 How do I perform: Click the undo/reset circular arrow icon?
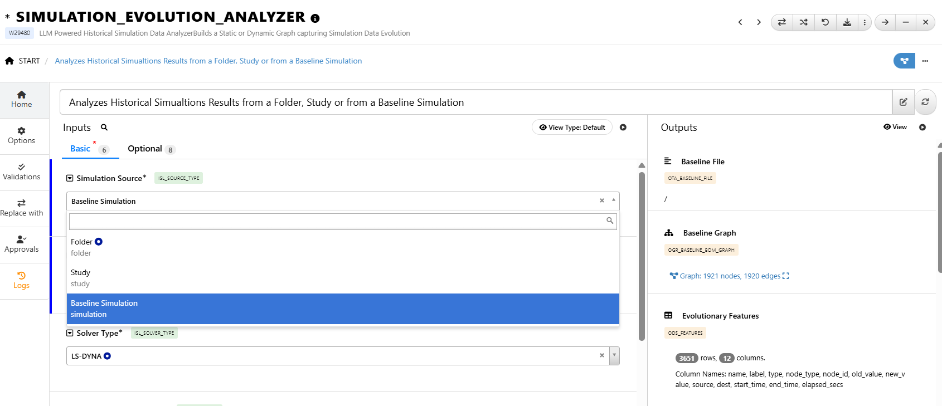click(x=825, y=22)
